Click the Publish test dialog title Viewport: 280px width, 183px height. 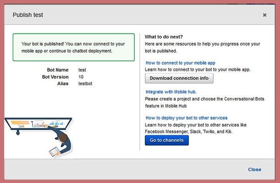28,15
